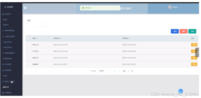This screenshot has width=201, height=98.
Task: Sort by the 标题 column arrows
Action: pos(37,38)
